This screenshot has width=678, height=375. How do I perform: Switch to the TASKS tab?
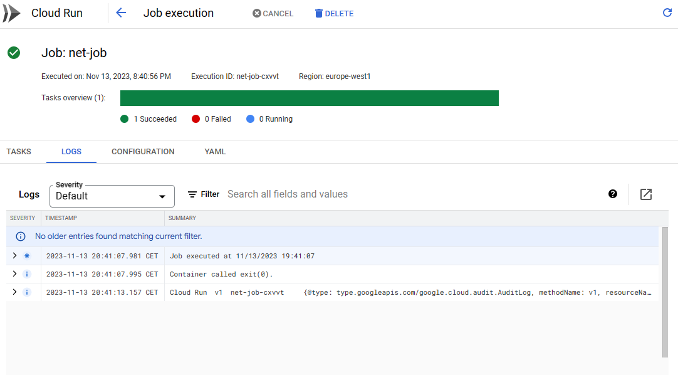tap(19, 152)
